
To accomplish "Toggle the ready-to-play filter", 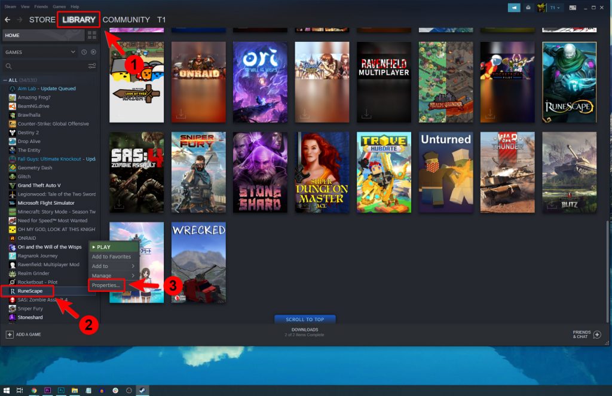I will [x=93, y=52].
